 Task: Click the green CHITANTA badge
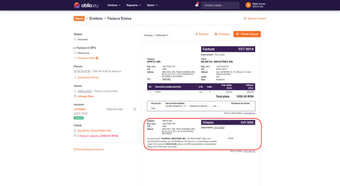[78, 118]
